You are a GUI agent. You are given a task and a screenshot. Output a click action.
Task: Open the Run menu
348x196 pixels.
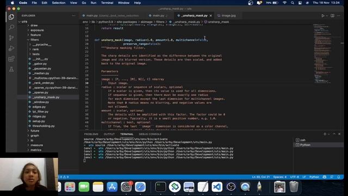(94, 3)
